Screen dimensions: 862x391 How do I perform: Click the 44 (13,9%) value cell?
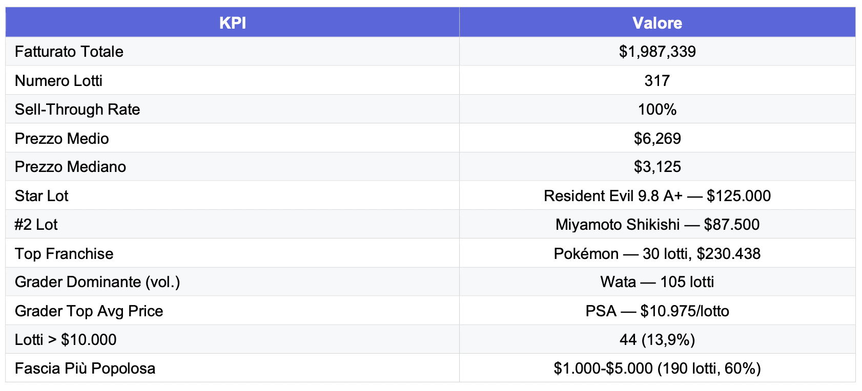coord(657,340)
